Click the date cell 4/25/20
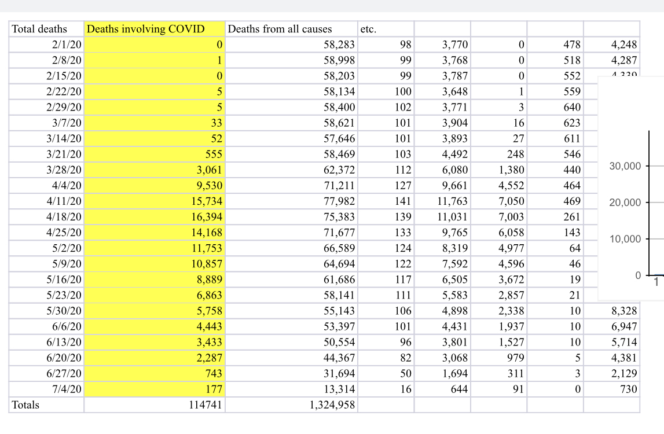 point(46,233)
